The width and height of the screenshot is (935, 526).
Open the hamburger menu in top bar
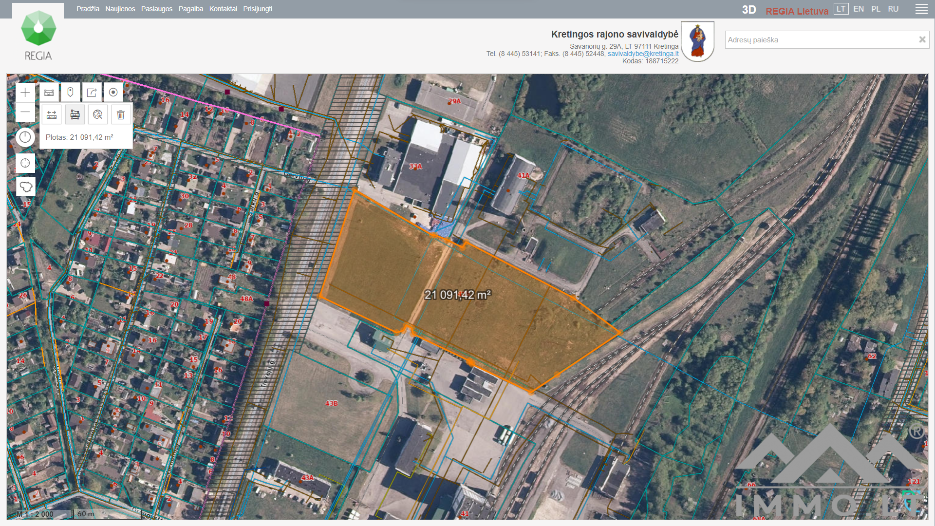click(921, 9)
